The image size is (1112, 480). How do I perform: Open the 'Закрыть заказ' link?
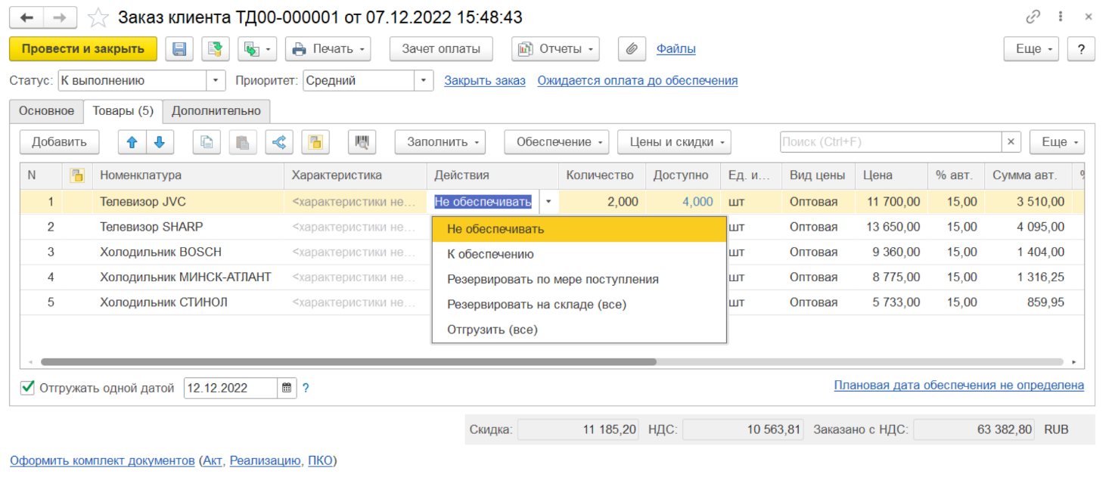(x=484, y=81)
